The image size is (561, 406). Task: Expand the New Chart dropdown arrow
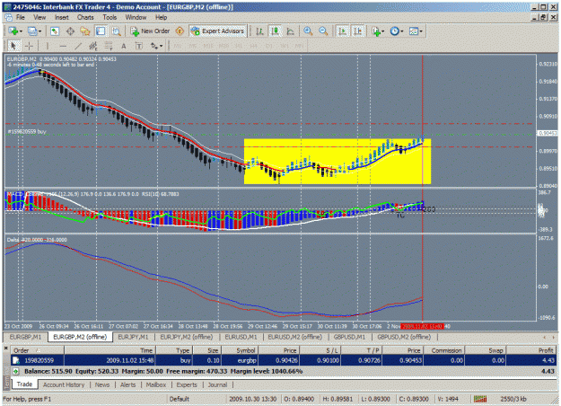click(21, 31)
